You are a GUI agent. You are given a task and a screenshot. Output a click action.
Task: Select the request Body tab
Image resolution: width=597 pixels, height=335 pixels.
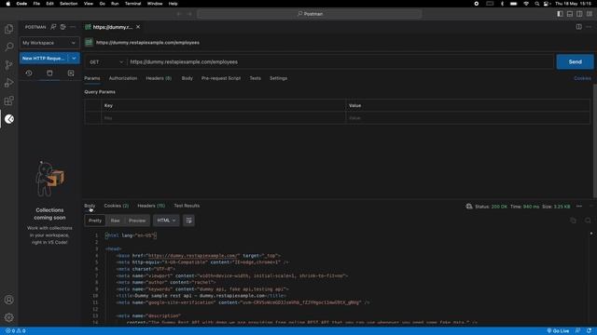pyautogui.click(x=187, y=78)
